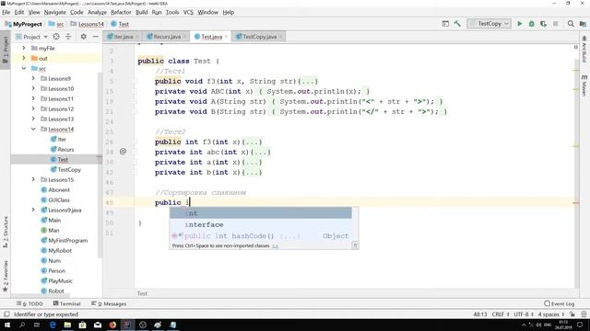Screen dimensions: 590x331
Task: Open the TestCopy run configuration dropdown
Action: 490,24
